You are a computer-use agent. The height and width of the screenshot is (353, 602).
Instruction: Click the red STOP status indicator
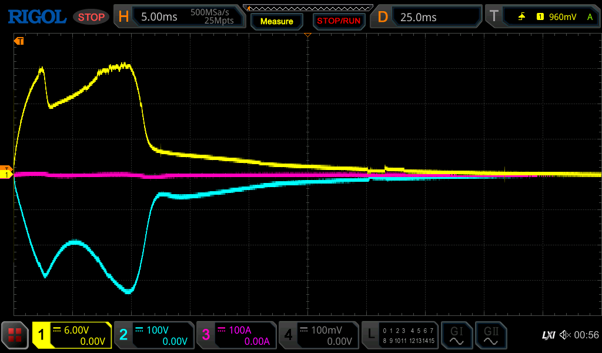coord(91,17)
